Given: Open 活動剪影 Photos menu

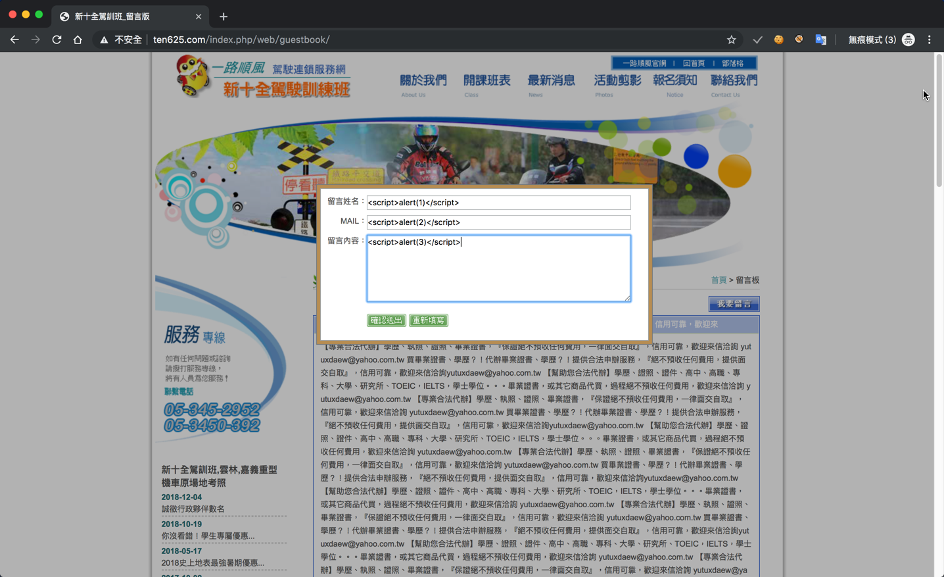Looking at the screenshot, I should [617, 84].
